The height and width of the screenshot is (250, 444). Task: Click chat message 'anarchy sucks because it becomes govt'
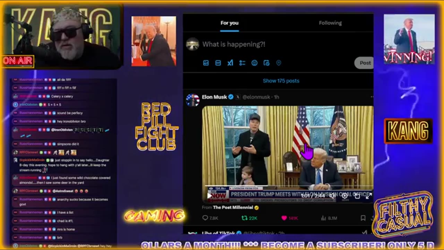coord(64,202)
